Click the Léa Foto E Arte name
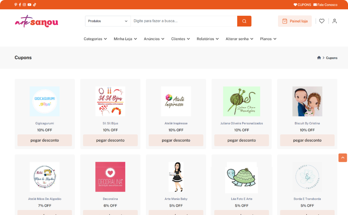The image size is (348, 215). (241, 199)
